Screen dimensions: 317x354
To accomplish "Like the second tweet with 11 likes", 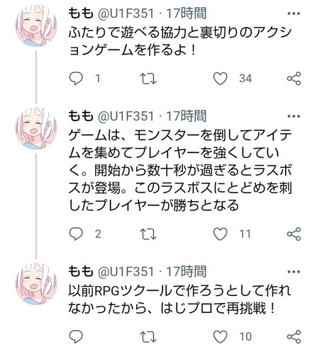I will (221, 234).
